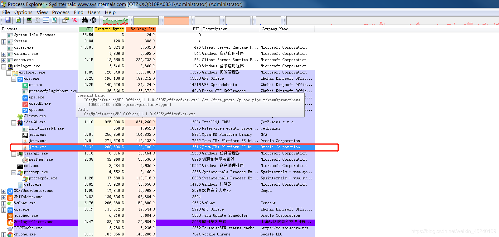Click the Save toolbar icon
The image size is (499, 237).
(7, 20)
